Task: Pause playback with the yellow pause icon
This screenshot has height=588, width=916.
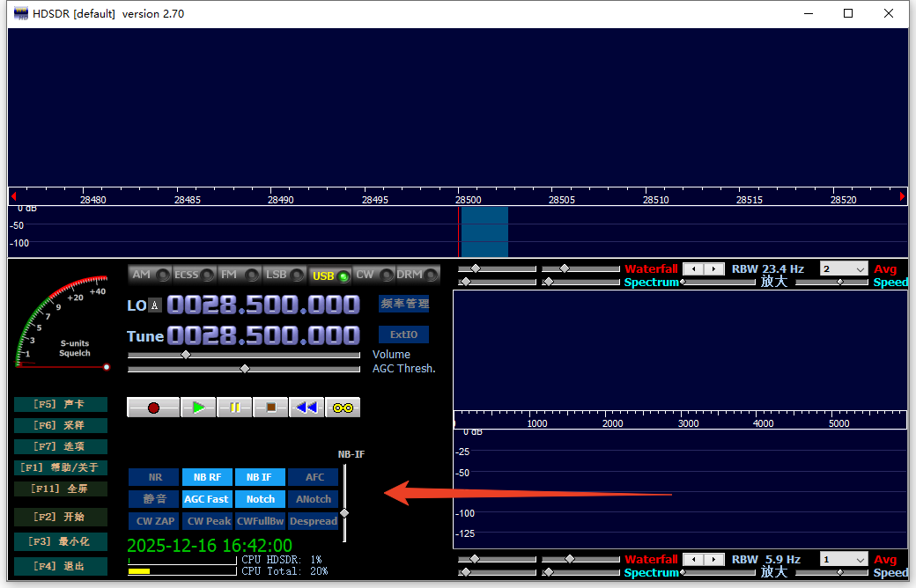Action: 234,408
